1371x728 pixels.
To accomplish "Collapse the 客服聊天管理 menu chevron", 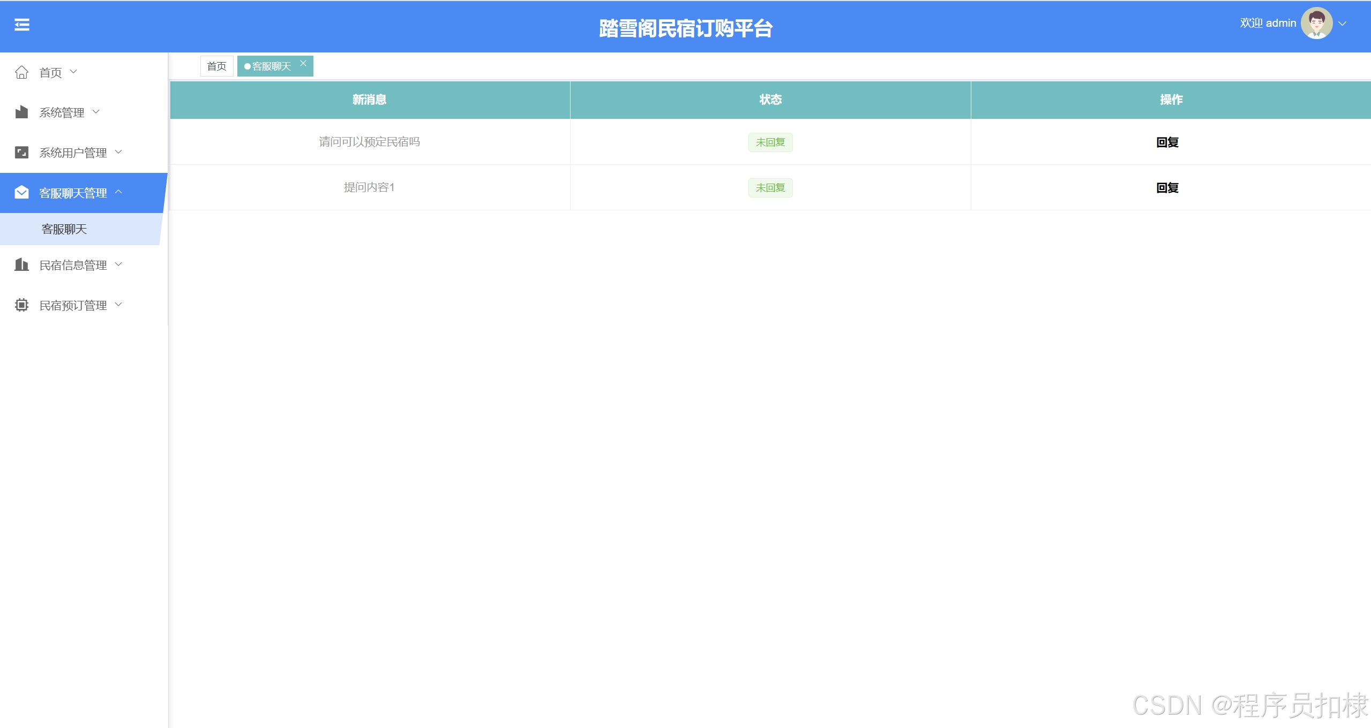I will click(x=119, y=192).
